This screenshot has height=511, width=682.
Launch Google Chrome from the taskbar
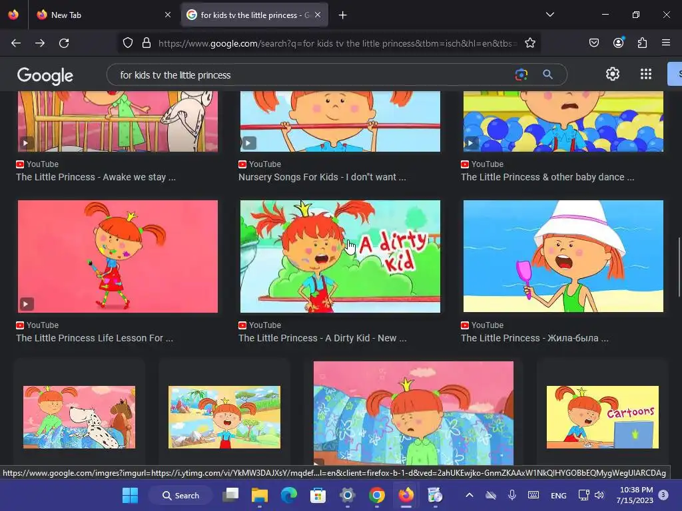(377, 495)
